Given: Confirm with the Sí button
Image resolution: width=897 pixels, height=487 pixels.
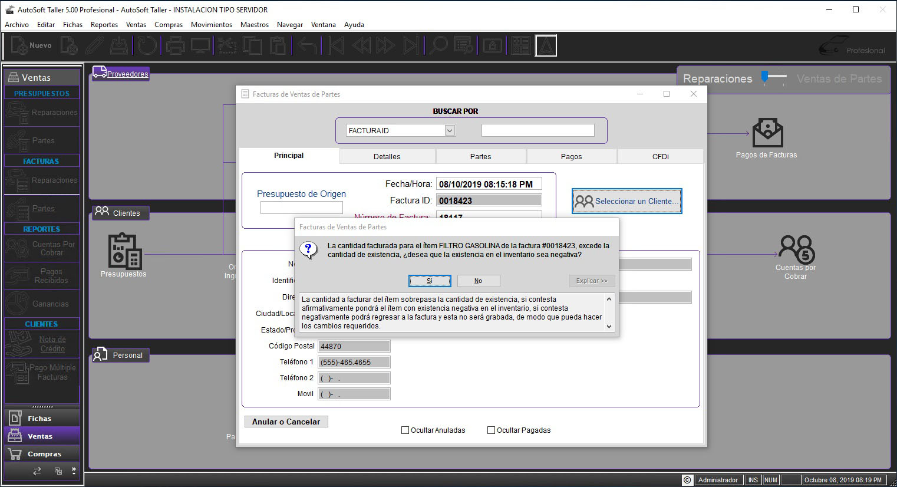Looking at the screenshot, I should pos(430,281).
